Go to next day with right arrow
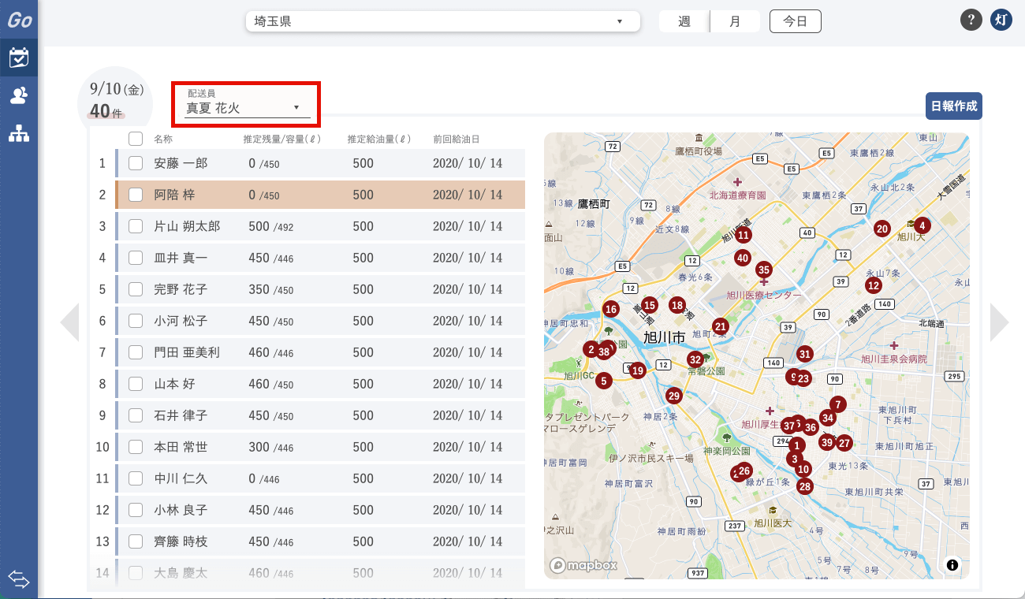The image size is (1025, 599). (x=1000, y=322)
